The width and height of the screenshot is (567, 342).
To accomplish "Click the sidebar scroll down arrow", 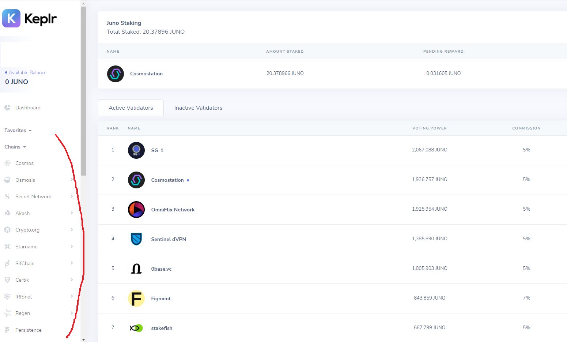I will [x=83, y=339].
